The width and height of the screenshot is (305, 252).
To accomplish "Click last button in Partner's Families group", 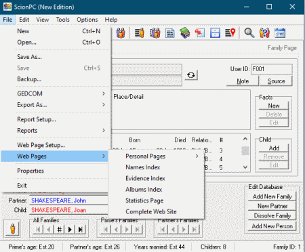I will point(195,230).
